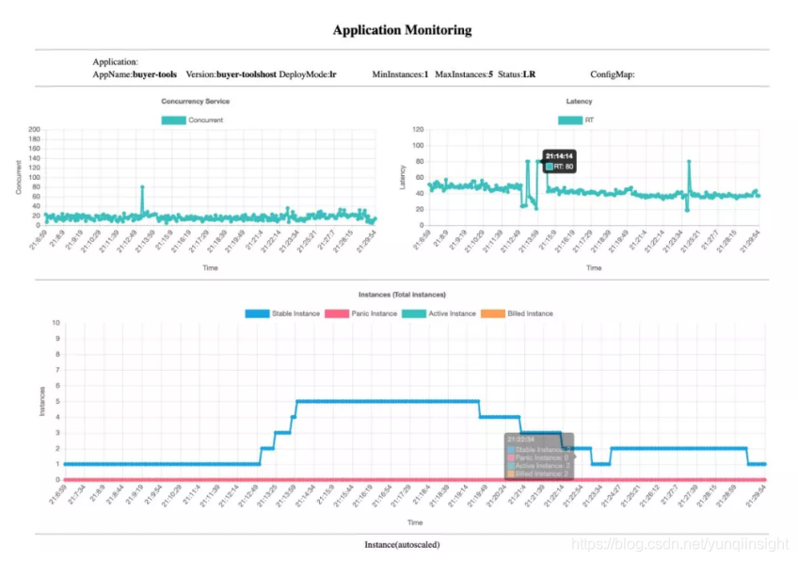Click the 180 tick on Concurrency y-axis
The image size is (798, 561).
pyautogui.click(x=34, y=139)
